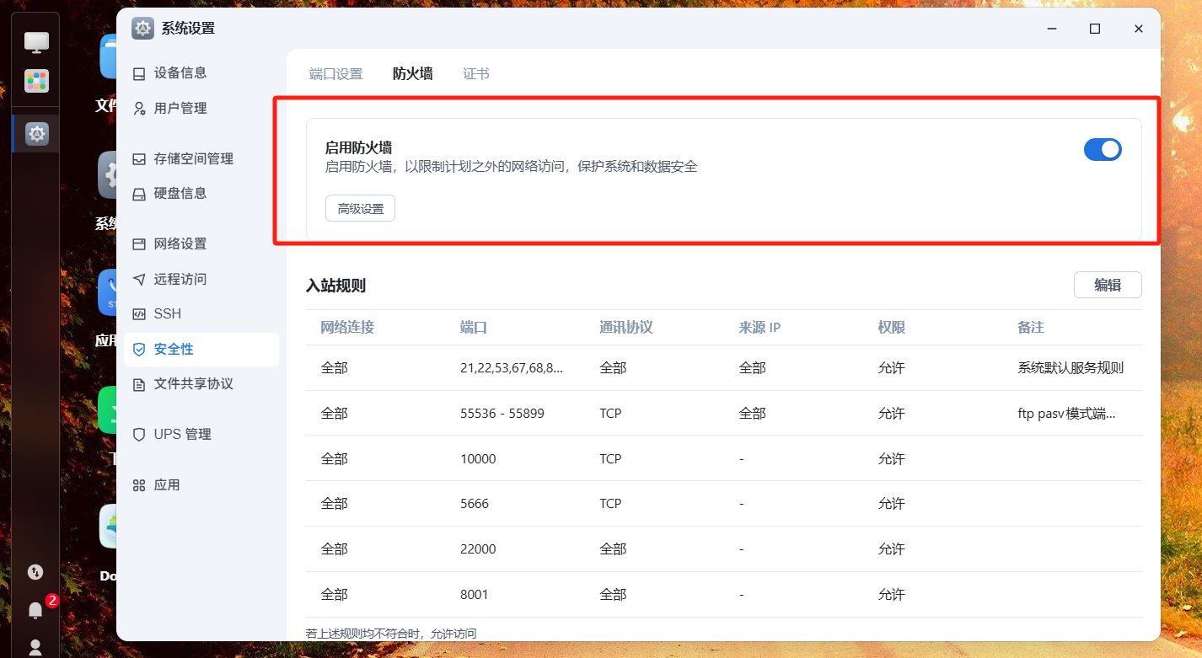Click TCP in the 55536 - 55899 row
Image resolution: width=1202 pixels, height=658 pixels.
610,414
